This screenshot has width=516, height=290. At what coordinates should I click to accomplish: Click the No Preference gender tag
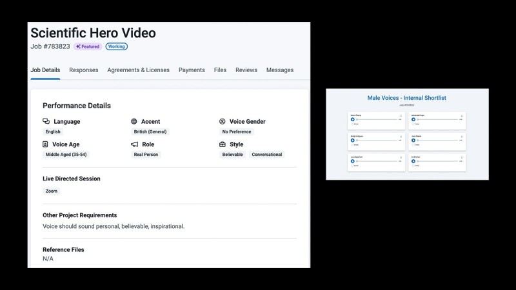237,131
